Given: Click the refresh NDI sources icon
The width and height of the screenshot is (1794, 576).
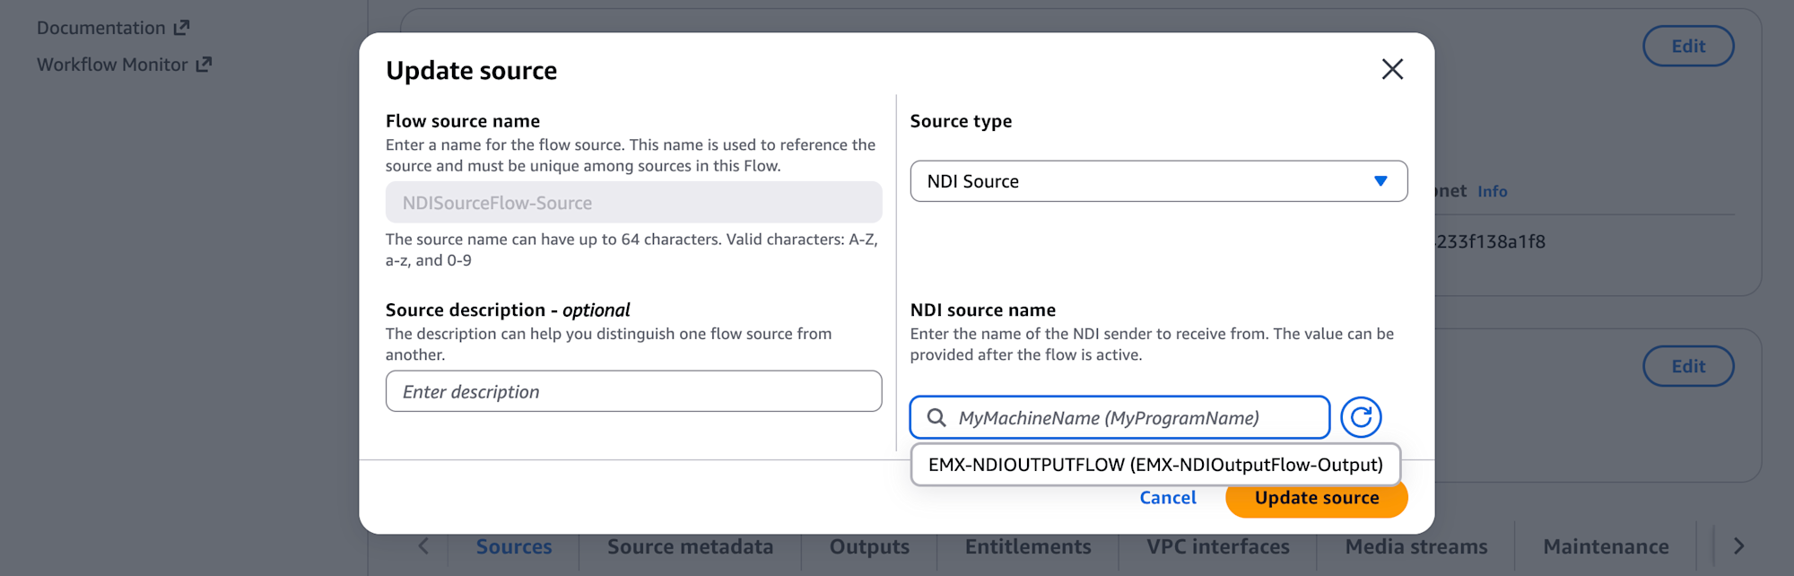Looking at the screenshot, I should 1360,417.
